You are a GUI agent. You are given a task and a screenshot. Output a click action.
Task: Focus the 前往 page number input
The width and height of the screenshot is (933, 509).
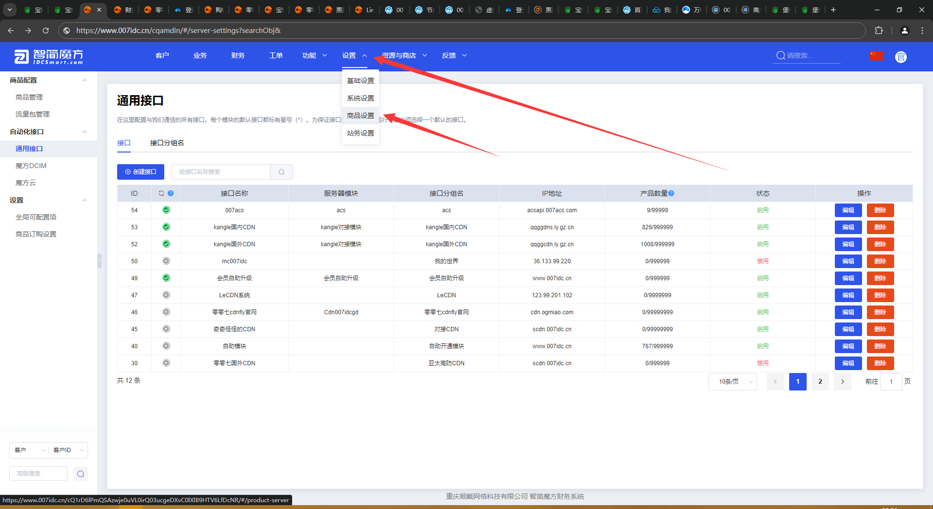point(891,382)
